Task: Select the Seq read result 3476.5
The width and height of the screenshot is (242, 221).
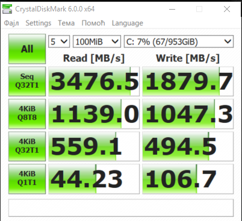Action: pyautogui.click(x=94, y=81)
